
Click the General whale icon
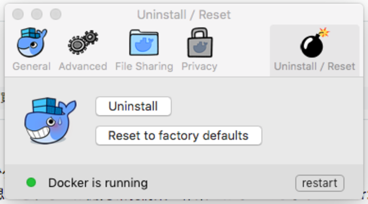pyautogui.click(x=31, y=42)
